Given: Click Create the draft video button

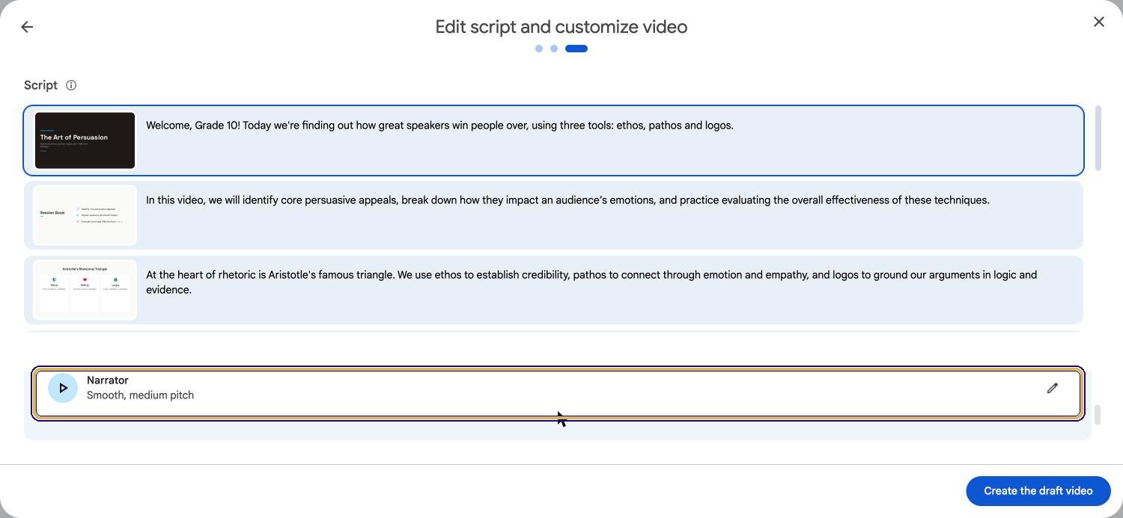Looking at the screenshot, I should pyautogui.click(x=1038, y=491).
